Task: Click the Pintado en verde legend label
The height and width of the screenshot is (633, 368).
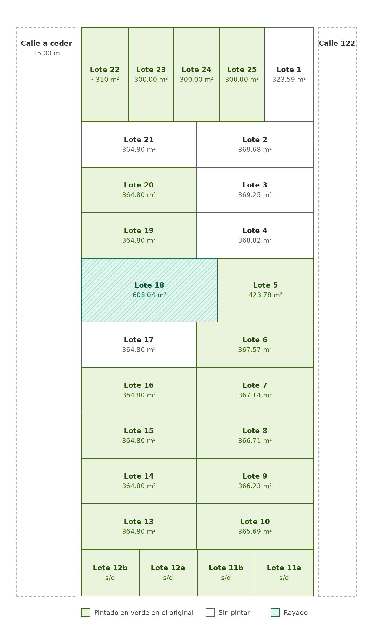Action: point(144,613)
